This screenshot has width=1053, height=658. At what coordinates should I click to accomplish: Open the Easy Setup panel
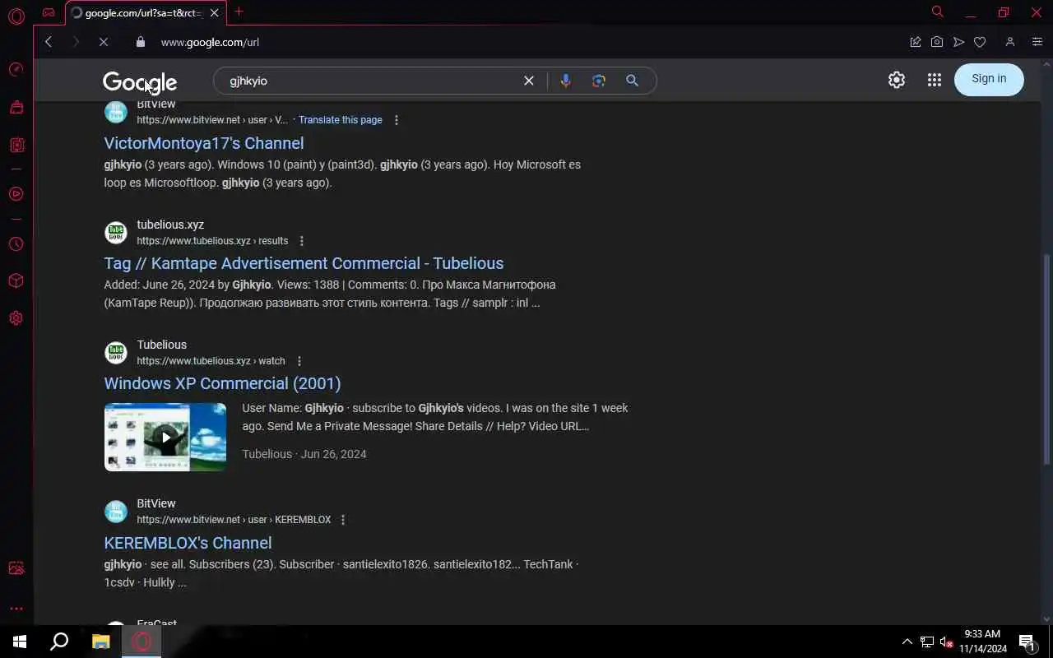pos(1037,42)
